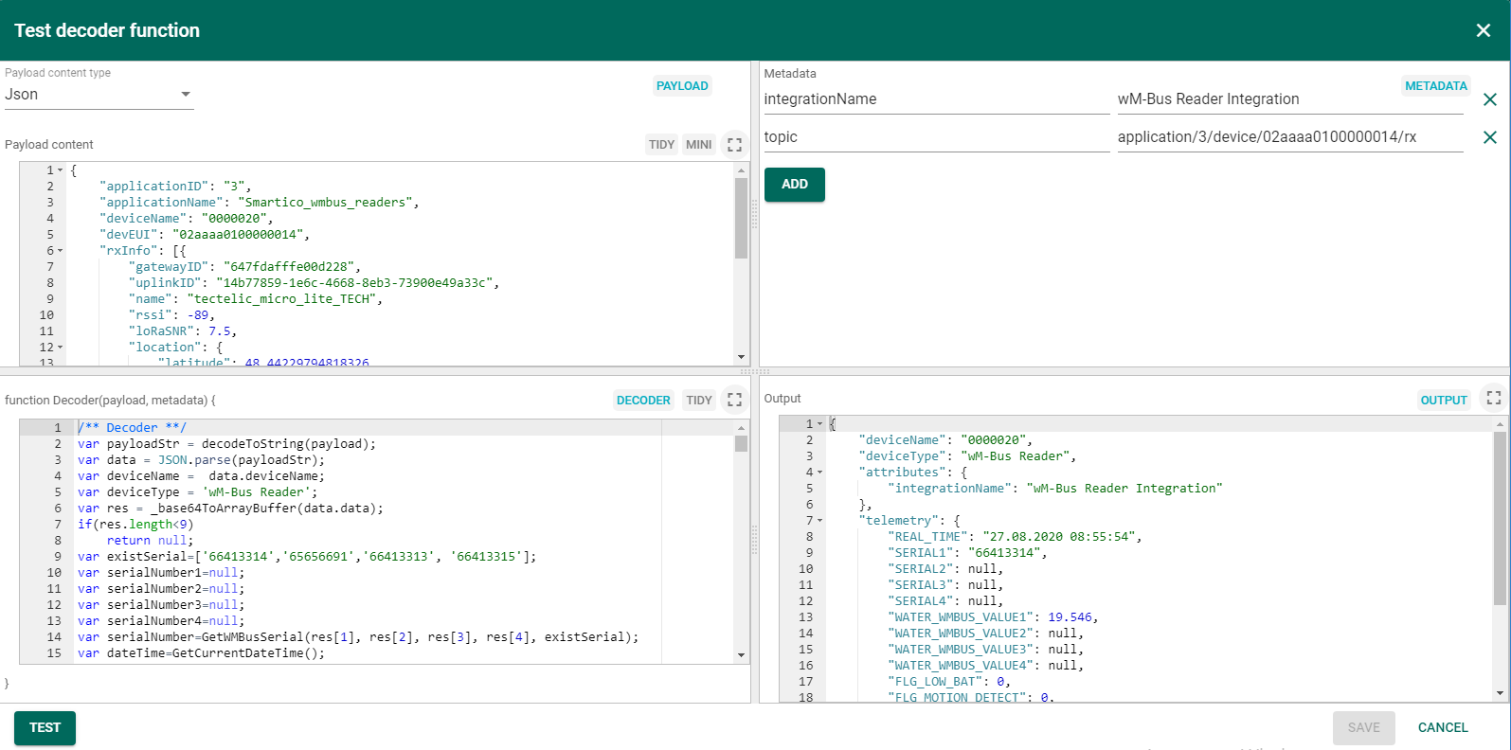Run the Test button
Screen dimensions: 1511x750
tap(45, 727)
